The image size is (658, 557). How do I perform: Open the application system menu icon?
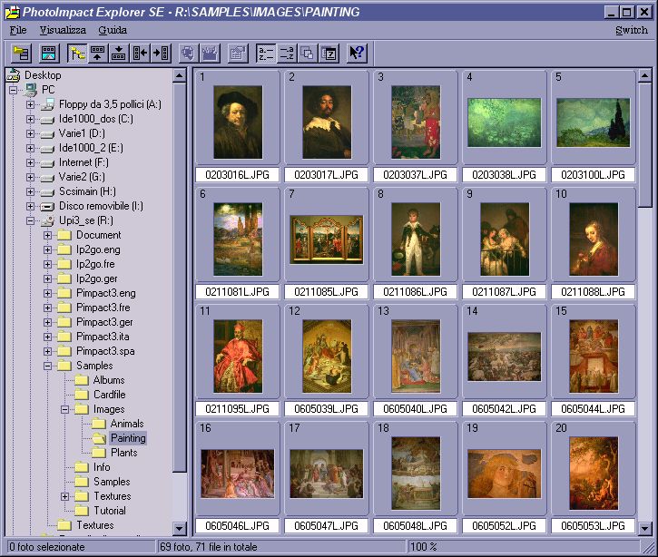[x=12, y=12]
